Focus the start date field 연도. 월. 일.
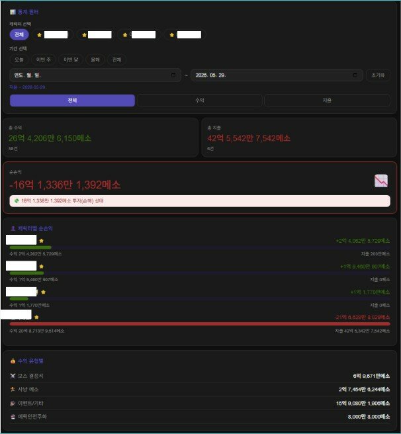Screen dimensions: 401x434 click(x=95, y=75)
